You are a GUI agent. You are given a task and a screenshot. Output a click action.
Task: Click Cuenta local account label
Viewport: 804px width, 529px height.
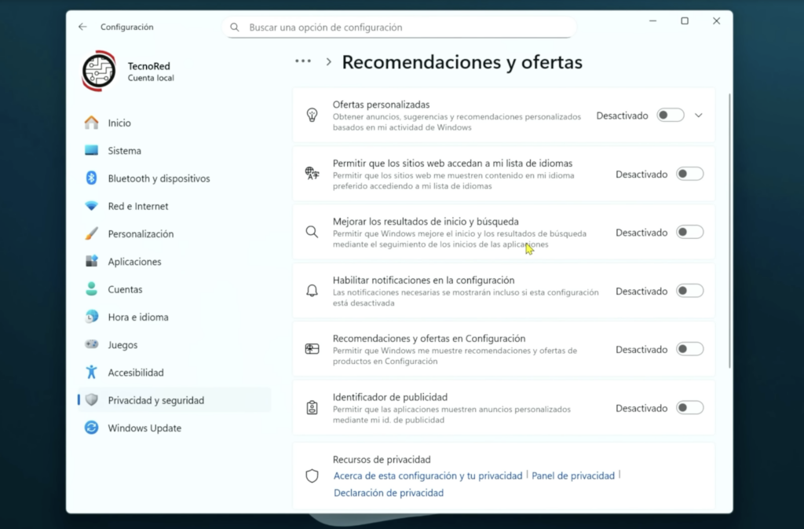(151, 78)
